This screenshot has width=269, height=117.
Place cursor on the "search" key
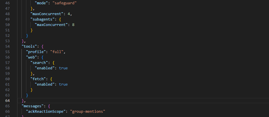pyautogui.click(x=39, y=63)
